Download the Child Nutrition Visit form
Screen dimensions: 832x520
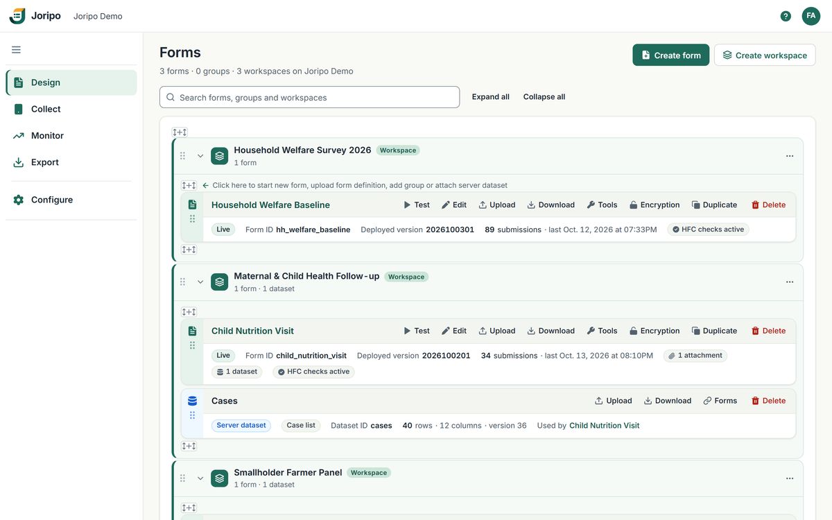pyautogui.click(x=551, y=331)
